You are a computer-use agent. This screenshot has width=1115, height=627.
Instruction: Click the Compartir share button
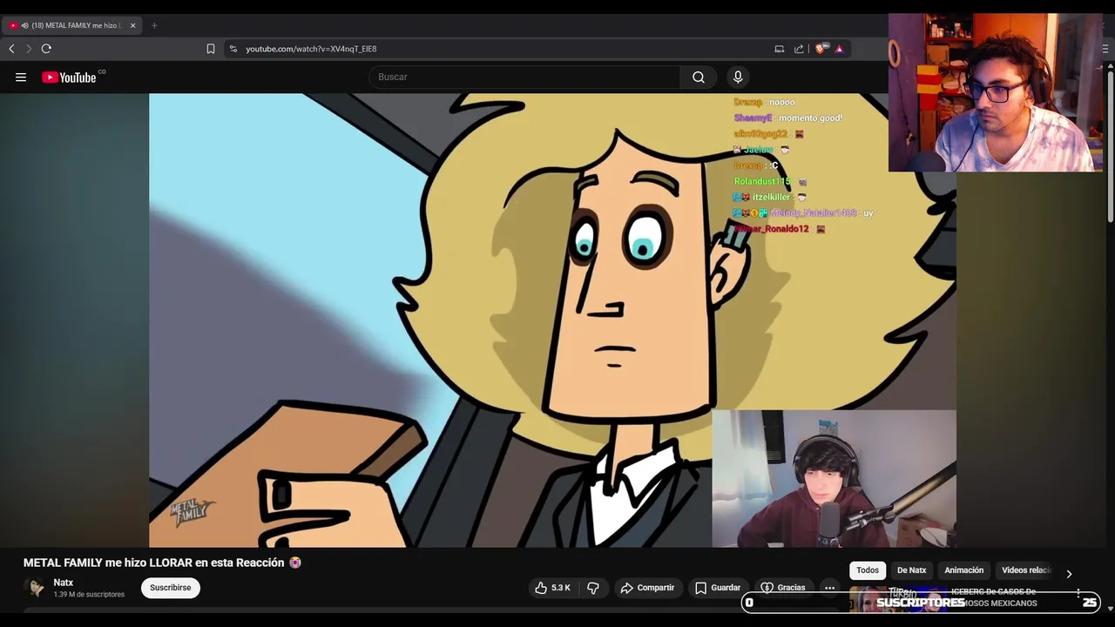(647, 588)
